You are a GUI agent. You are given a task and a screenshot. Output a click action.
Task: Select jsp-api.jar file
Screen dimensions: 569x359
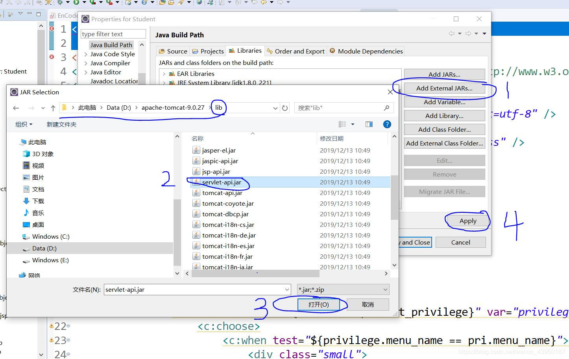(216, 171)
